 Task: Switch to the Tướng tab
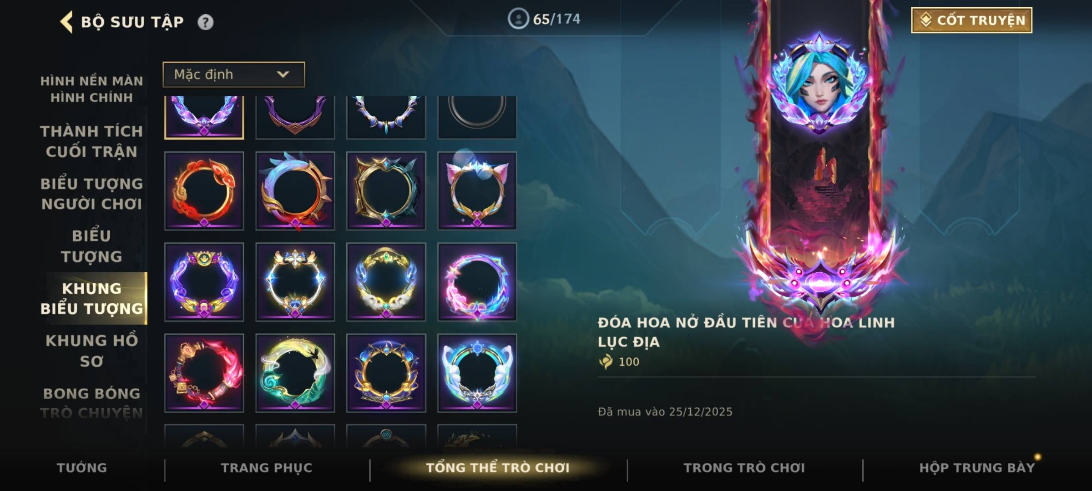tap(82, 468)
